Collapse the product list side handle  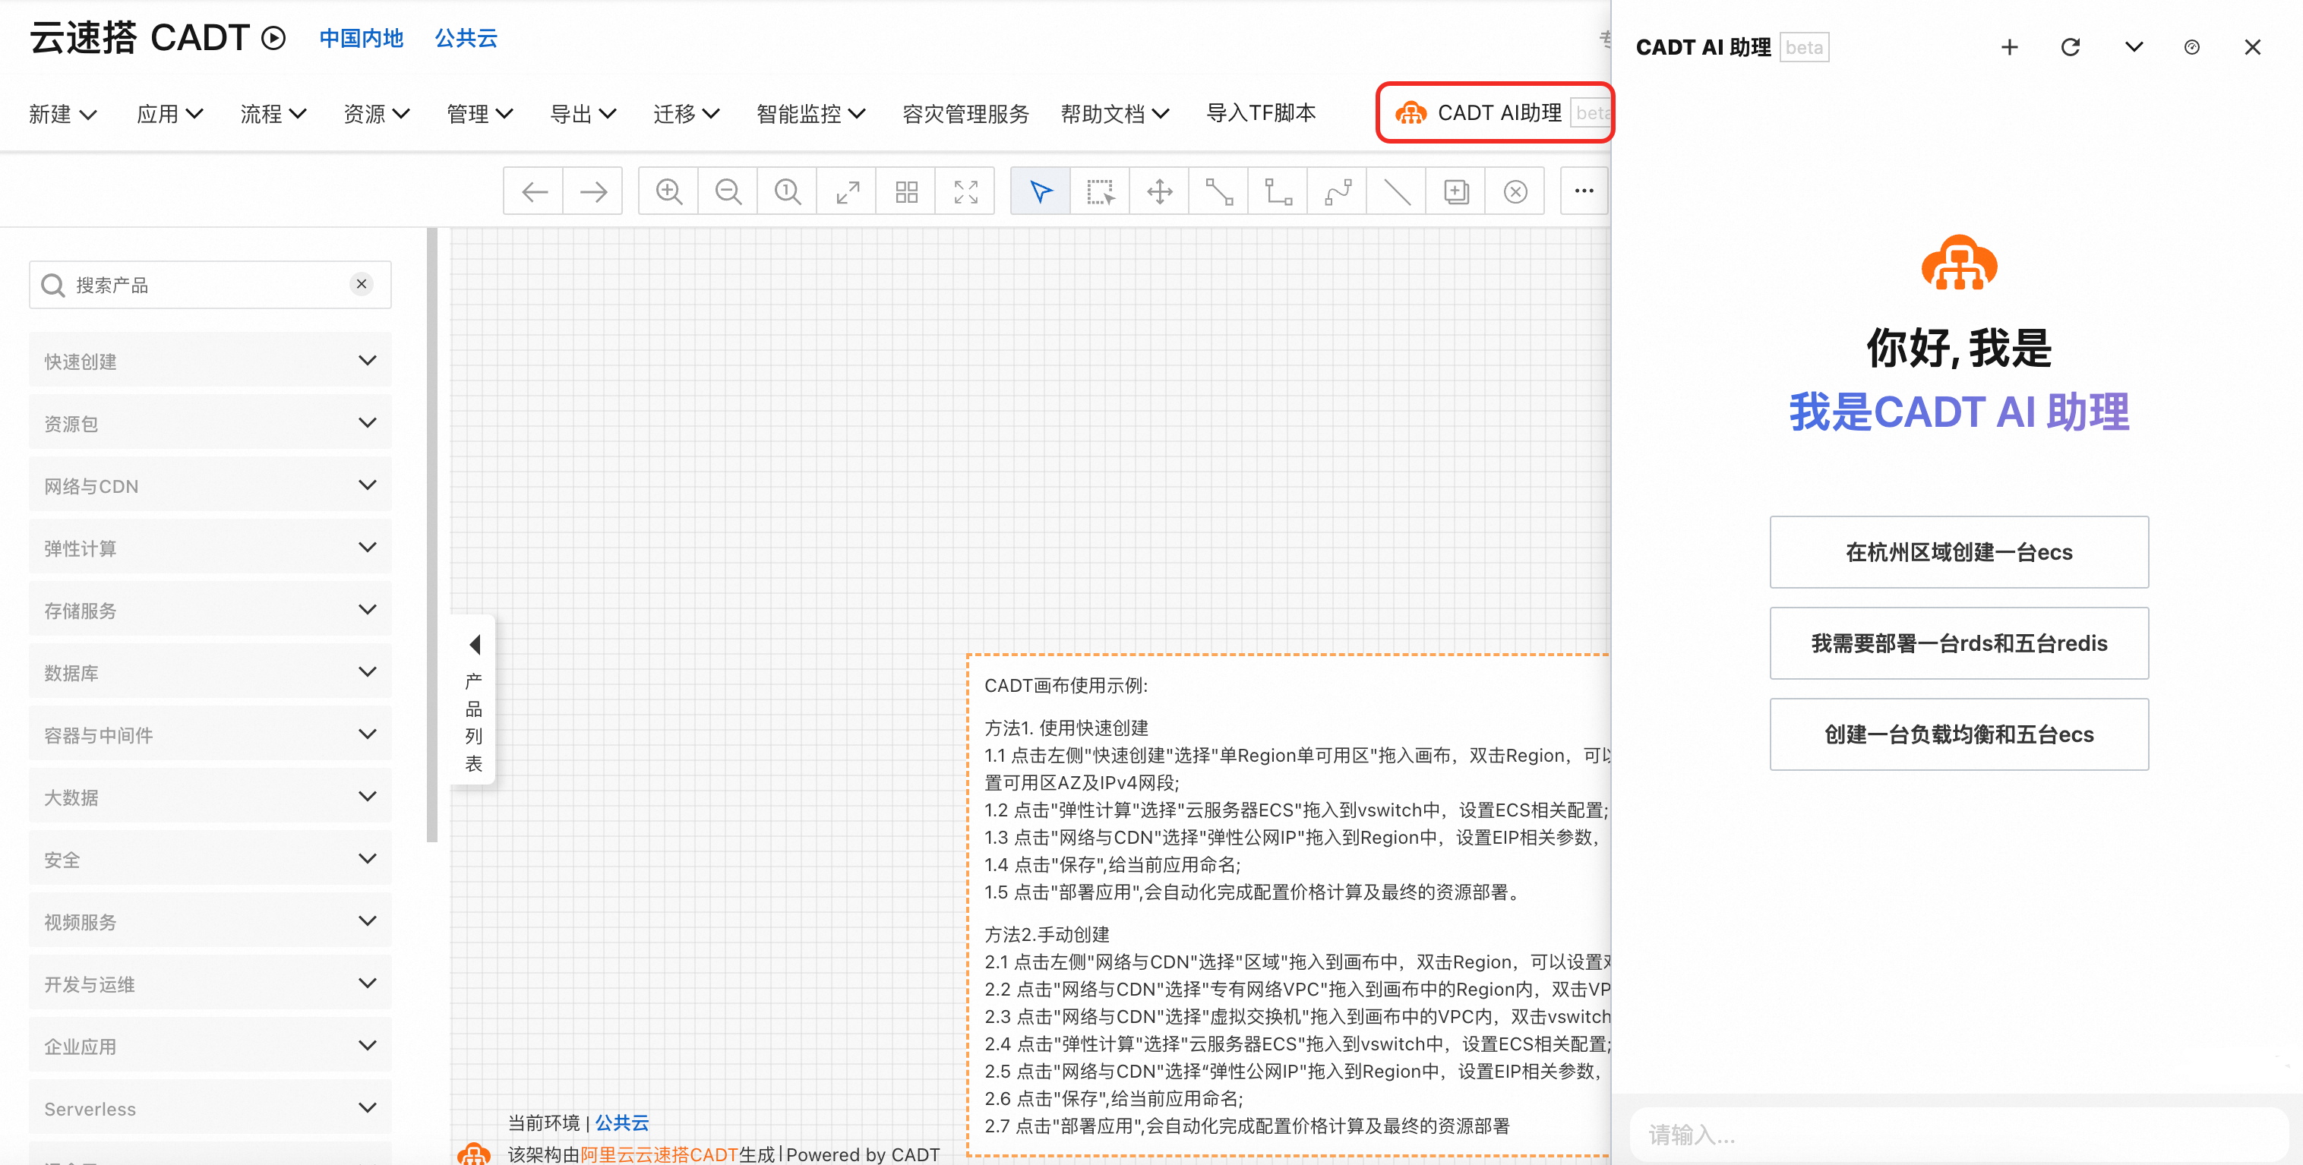(x=474, y=699)
